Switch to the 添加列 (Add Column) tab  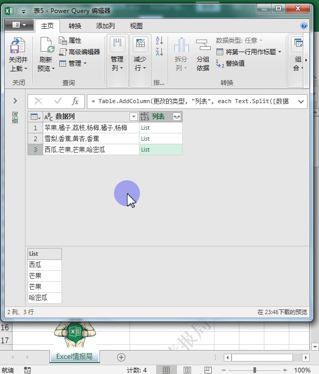click(x=105, y=26)
